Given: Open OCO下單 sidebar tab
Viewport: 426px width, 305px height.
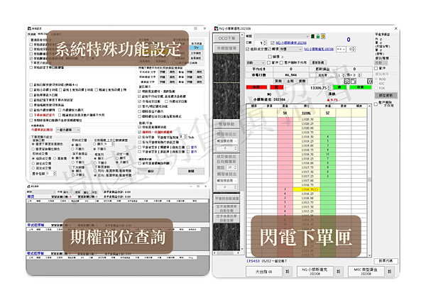Looking at the screenshot, I should pyautogui.click(x=226, y=38).
